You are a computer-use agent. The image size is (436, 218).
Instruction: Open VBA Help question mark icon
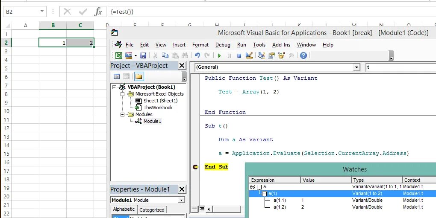[x=303, y=55]
